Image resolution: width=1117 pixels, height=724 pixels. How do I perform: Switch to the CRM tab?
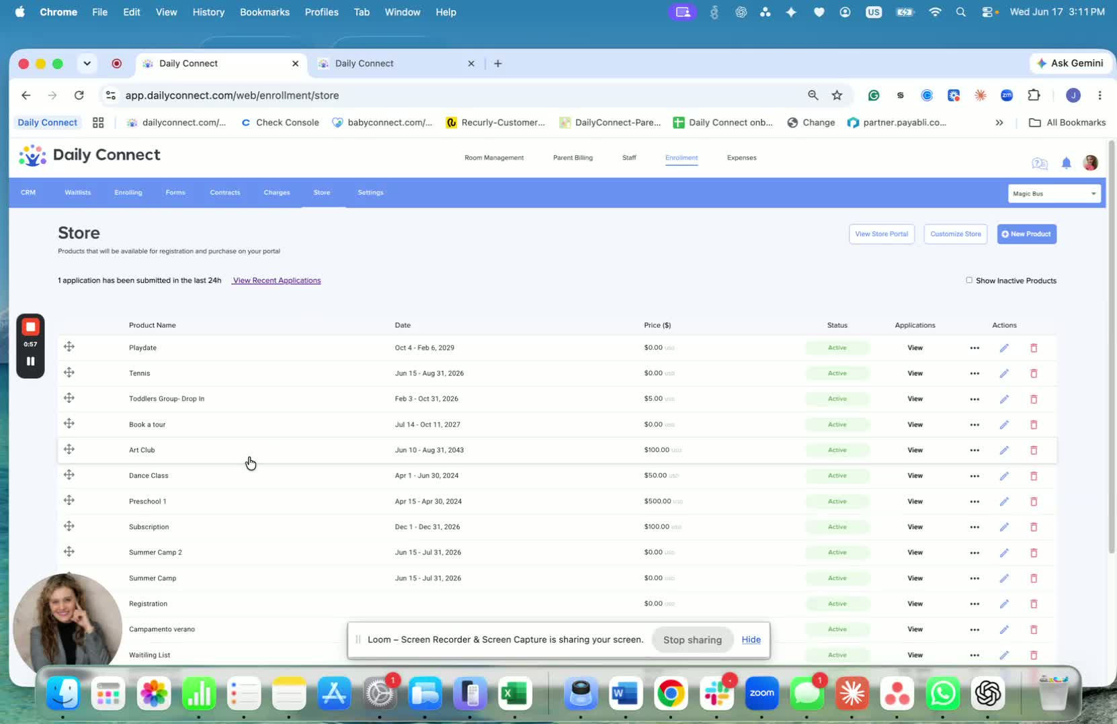[x=28, y=193]
